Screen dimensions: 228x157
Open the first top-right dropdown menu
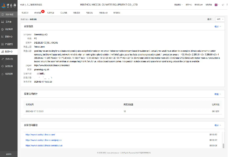pyautogui.click(x=179, y=5)
